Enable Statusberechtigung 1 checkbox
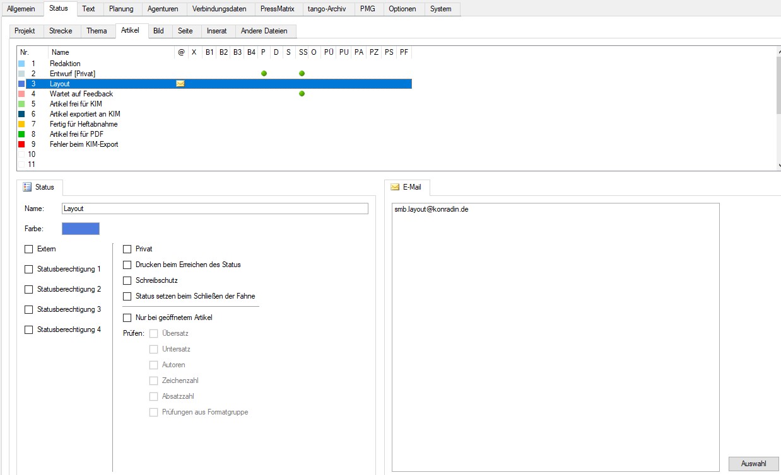The image size is (781, 475). point(29,269)
